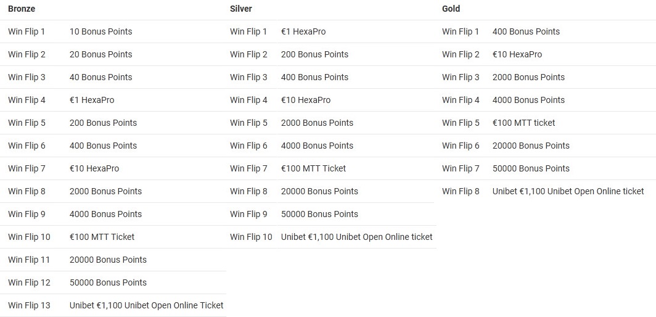Click the Gold column header
Viewport: 656px width, 317px height.
[x=451, y=9]
